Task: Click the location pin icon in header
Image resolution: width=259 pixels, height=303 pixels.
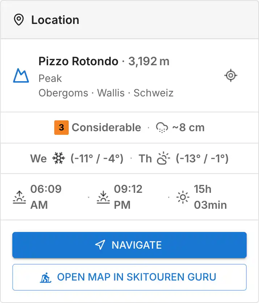Action: click(x=19, y=20)
